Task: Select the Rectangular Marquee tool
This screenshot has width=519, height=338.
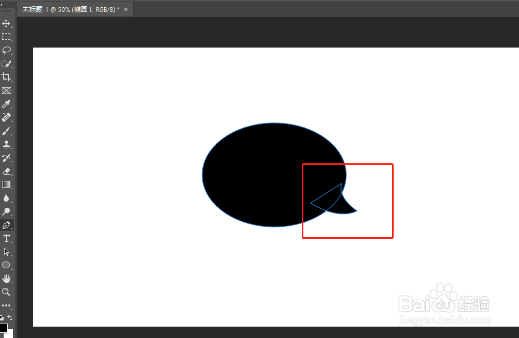Action: [6, 37]
